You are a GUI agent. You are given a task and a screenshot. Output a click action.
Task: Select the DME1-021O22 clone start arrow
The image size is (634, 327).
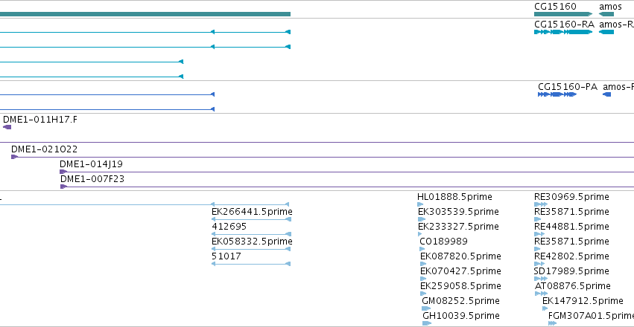point(15,157)
